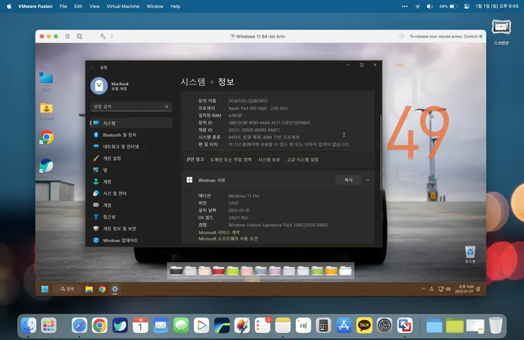Open the Trash in the macOS Dock
This screenshot has width=524, height=340.
coord(495,325)
